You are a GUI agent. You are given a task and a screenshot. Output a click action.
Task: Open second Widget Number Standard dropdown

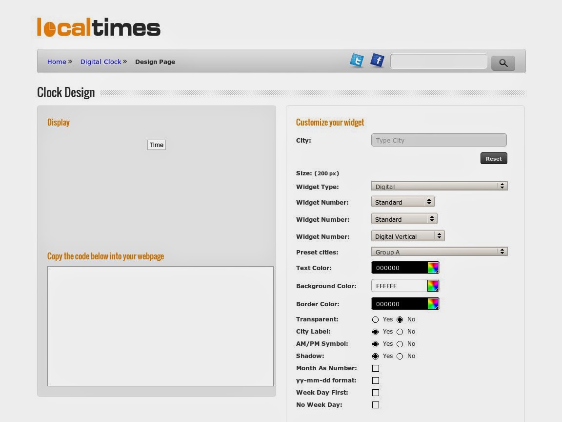[x=404, y=219]
